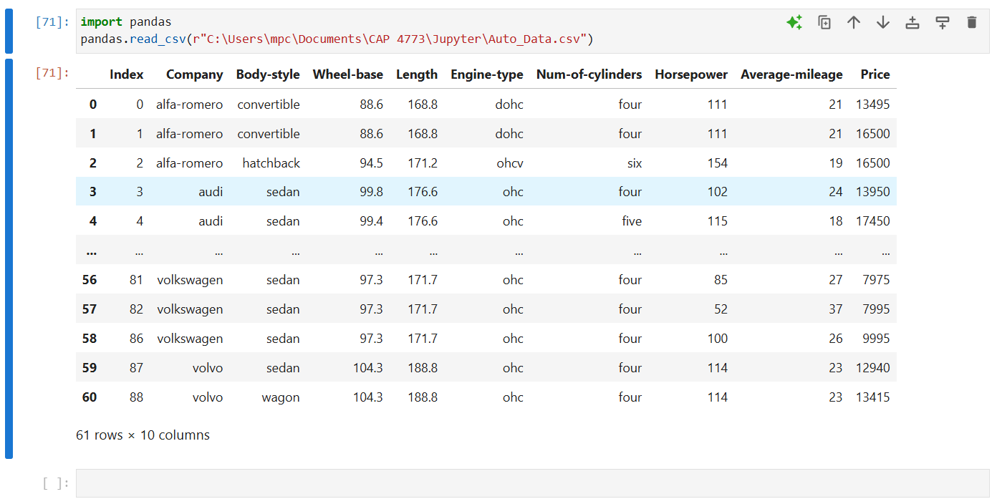Duplicate this cell with the copy icon
The image size is (997, 499).
(824, 22)
